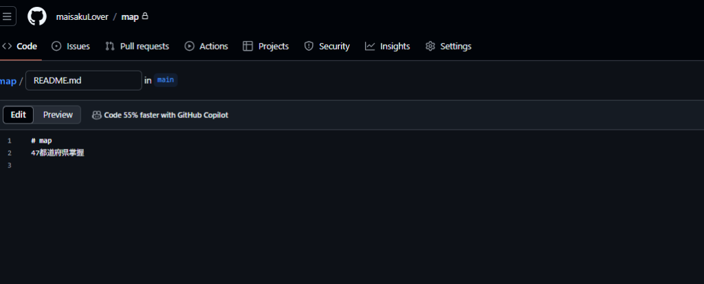Click the GitHub Copilot icon

pyautogui.click(x=96, y=115)
